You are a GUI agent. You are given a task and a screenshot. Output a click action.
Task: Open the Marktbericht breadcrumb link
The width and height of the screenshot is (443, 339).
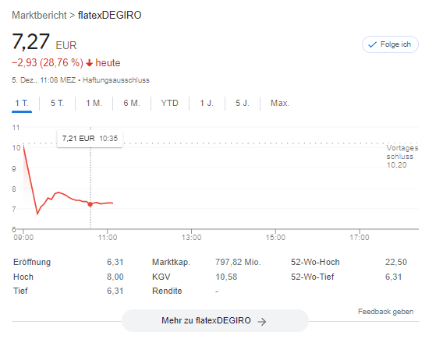pyautogui.click(x=39, y=16)
